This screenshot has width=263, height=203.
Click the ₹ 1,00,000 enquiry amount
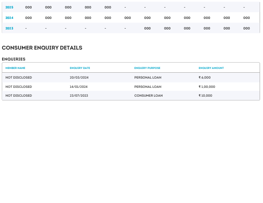pos(207,87)
